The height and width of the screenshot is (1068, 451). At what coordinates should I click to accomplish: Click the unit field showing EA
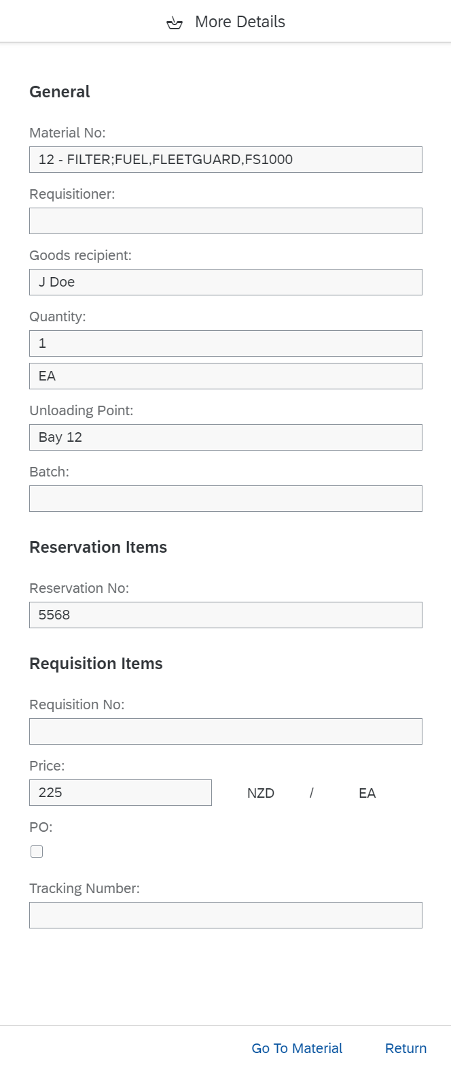[225, 376]
